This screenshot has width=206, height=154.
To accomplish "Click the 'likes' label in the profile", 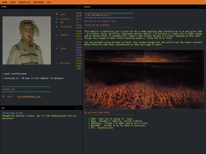I will (63, 48).
